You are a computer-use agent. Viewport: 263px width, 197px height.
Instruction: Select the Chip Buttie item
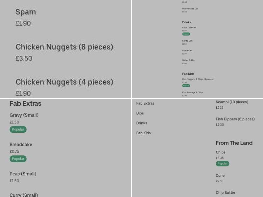click(x=225, y=193)
